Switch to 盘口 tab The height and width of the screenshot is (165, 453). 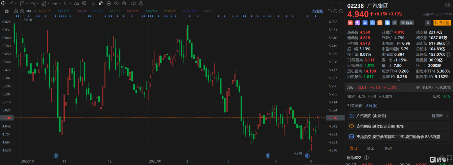tap(353, 148)
